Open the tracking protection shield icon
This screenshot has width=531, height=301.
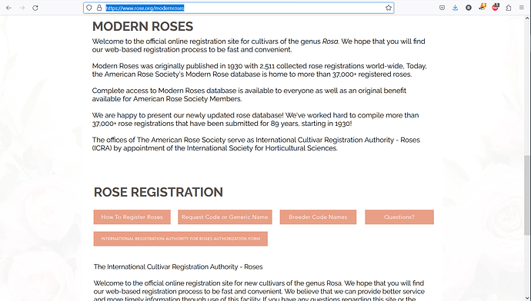[89, 8]
